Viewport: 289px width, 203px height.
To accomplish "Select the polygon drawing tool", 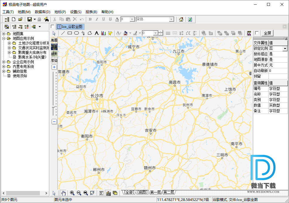I will (90, 33).
